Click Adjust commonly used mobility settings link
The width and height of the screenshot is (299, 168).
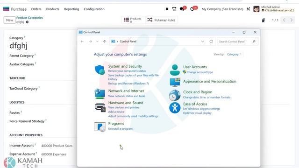[133, 116]
